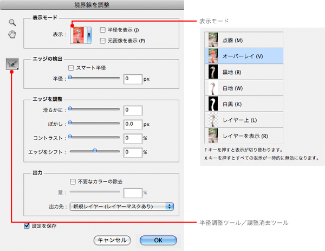Click the レイヤー上 (L) view thumbnail icon

(x=213, y=119)
